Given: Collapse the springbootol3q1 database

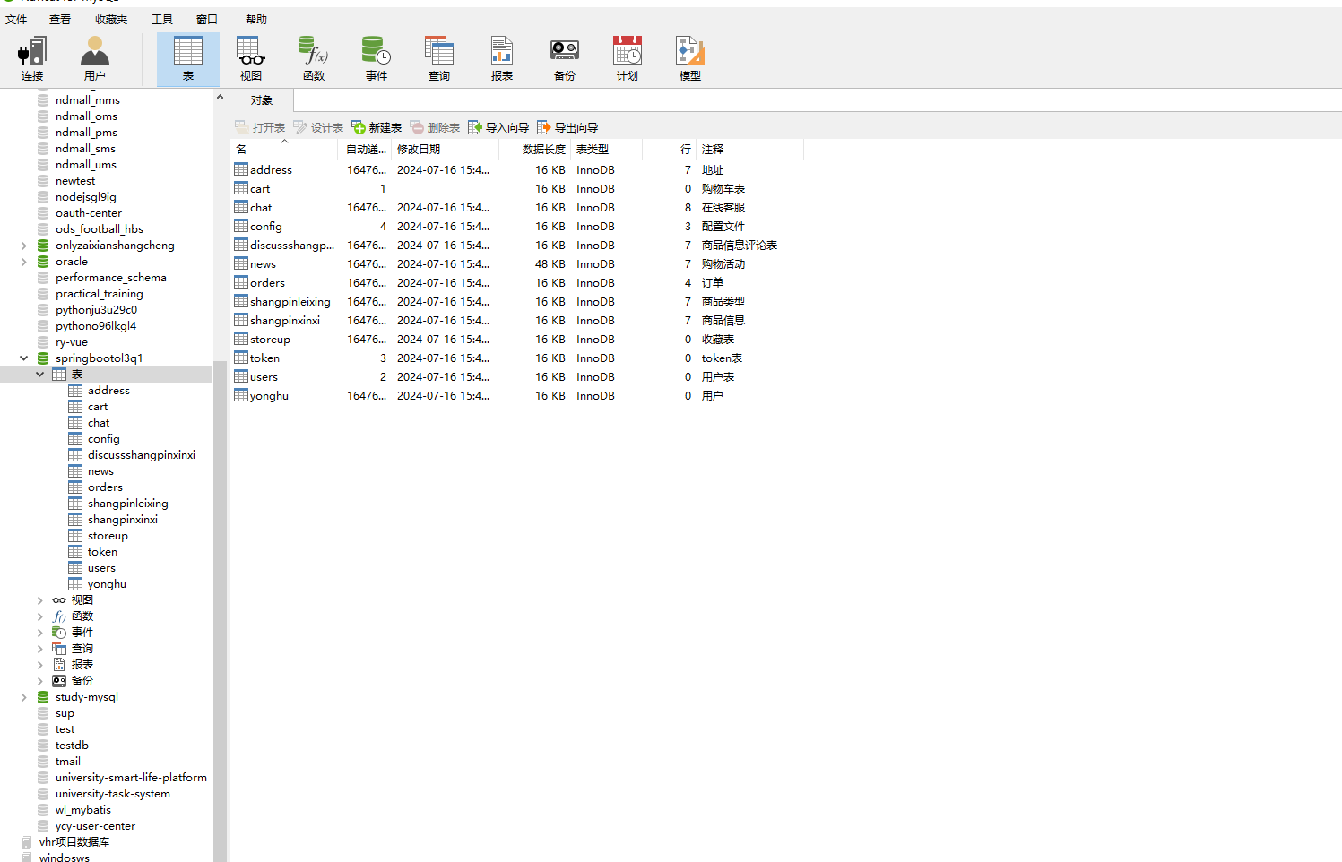Looking at the screenshot, I should click(x=23, y=358).
